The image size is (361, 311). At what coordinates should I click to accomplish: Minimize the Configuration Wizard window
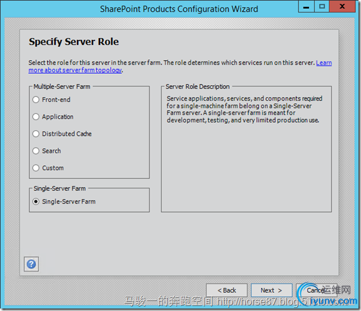pyautogui.click(x=306, y=6)
